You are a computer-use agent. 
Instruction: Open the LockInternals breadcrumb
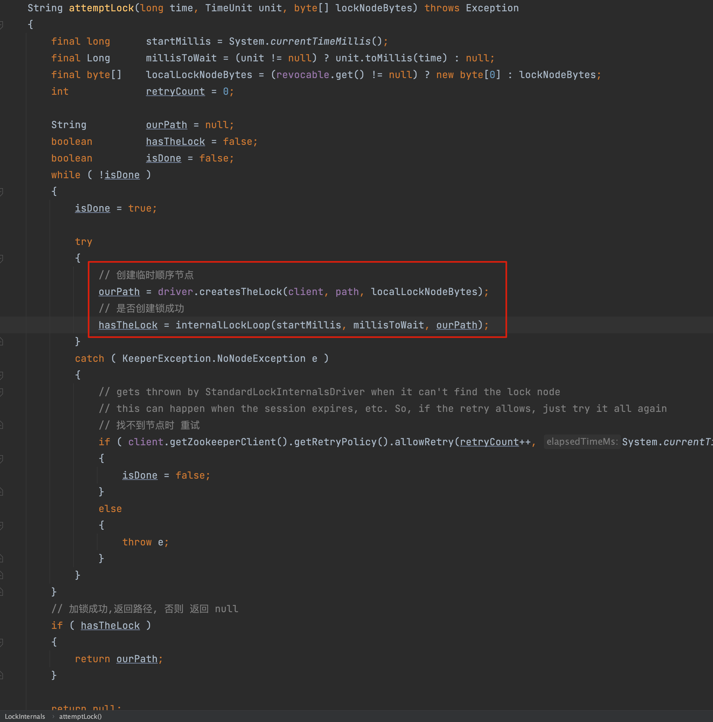pyautogui.click(x=25, y=716)
